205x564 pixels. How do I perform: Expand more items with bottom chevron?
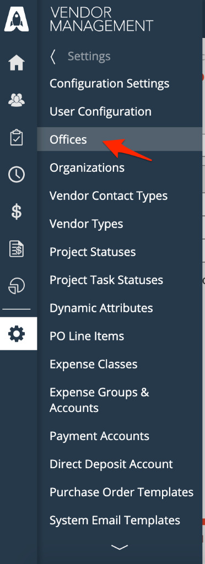point(120,547)
